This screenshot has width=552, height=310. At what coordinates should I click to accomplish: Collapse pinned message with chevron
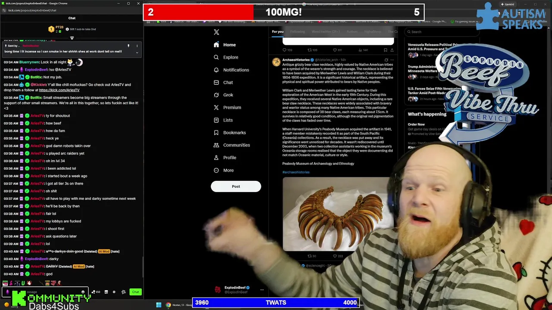[137, 53]
